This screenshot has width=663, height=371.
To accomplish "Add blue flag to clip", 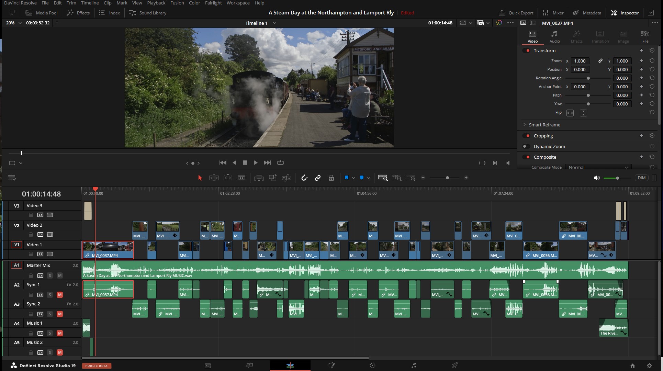I will (x=347, y=178).
